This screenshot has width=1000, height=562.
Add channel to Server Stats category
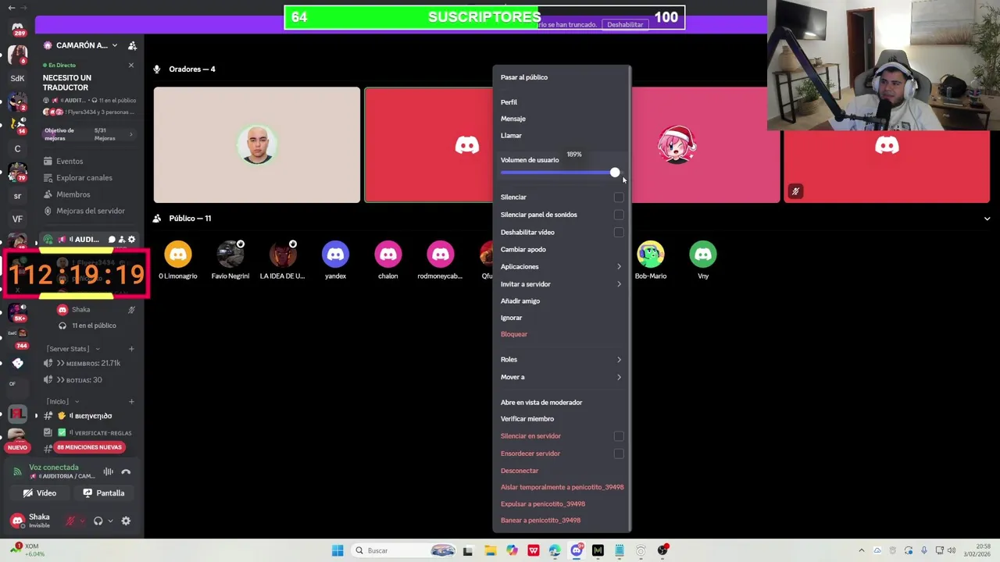[131, 349]
